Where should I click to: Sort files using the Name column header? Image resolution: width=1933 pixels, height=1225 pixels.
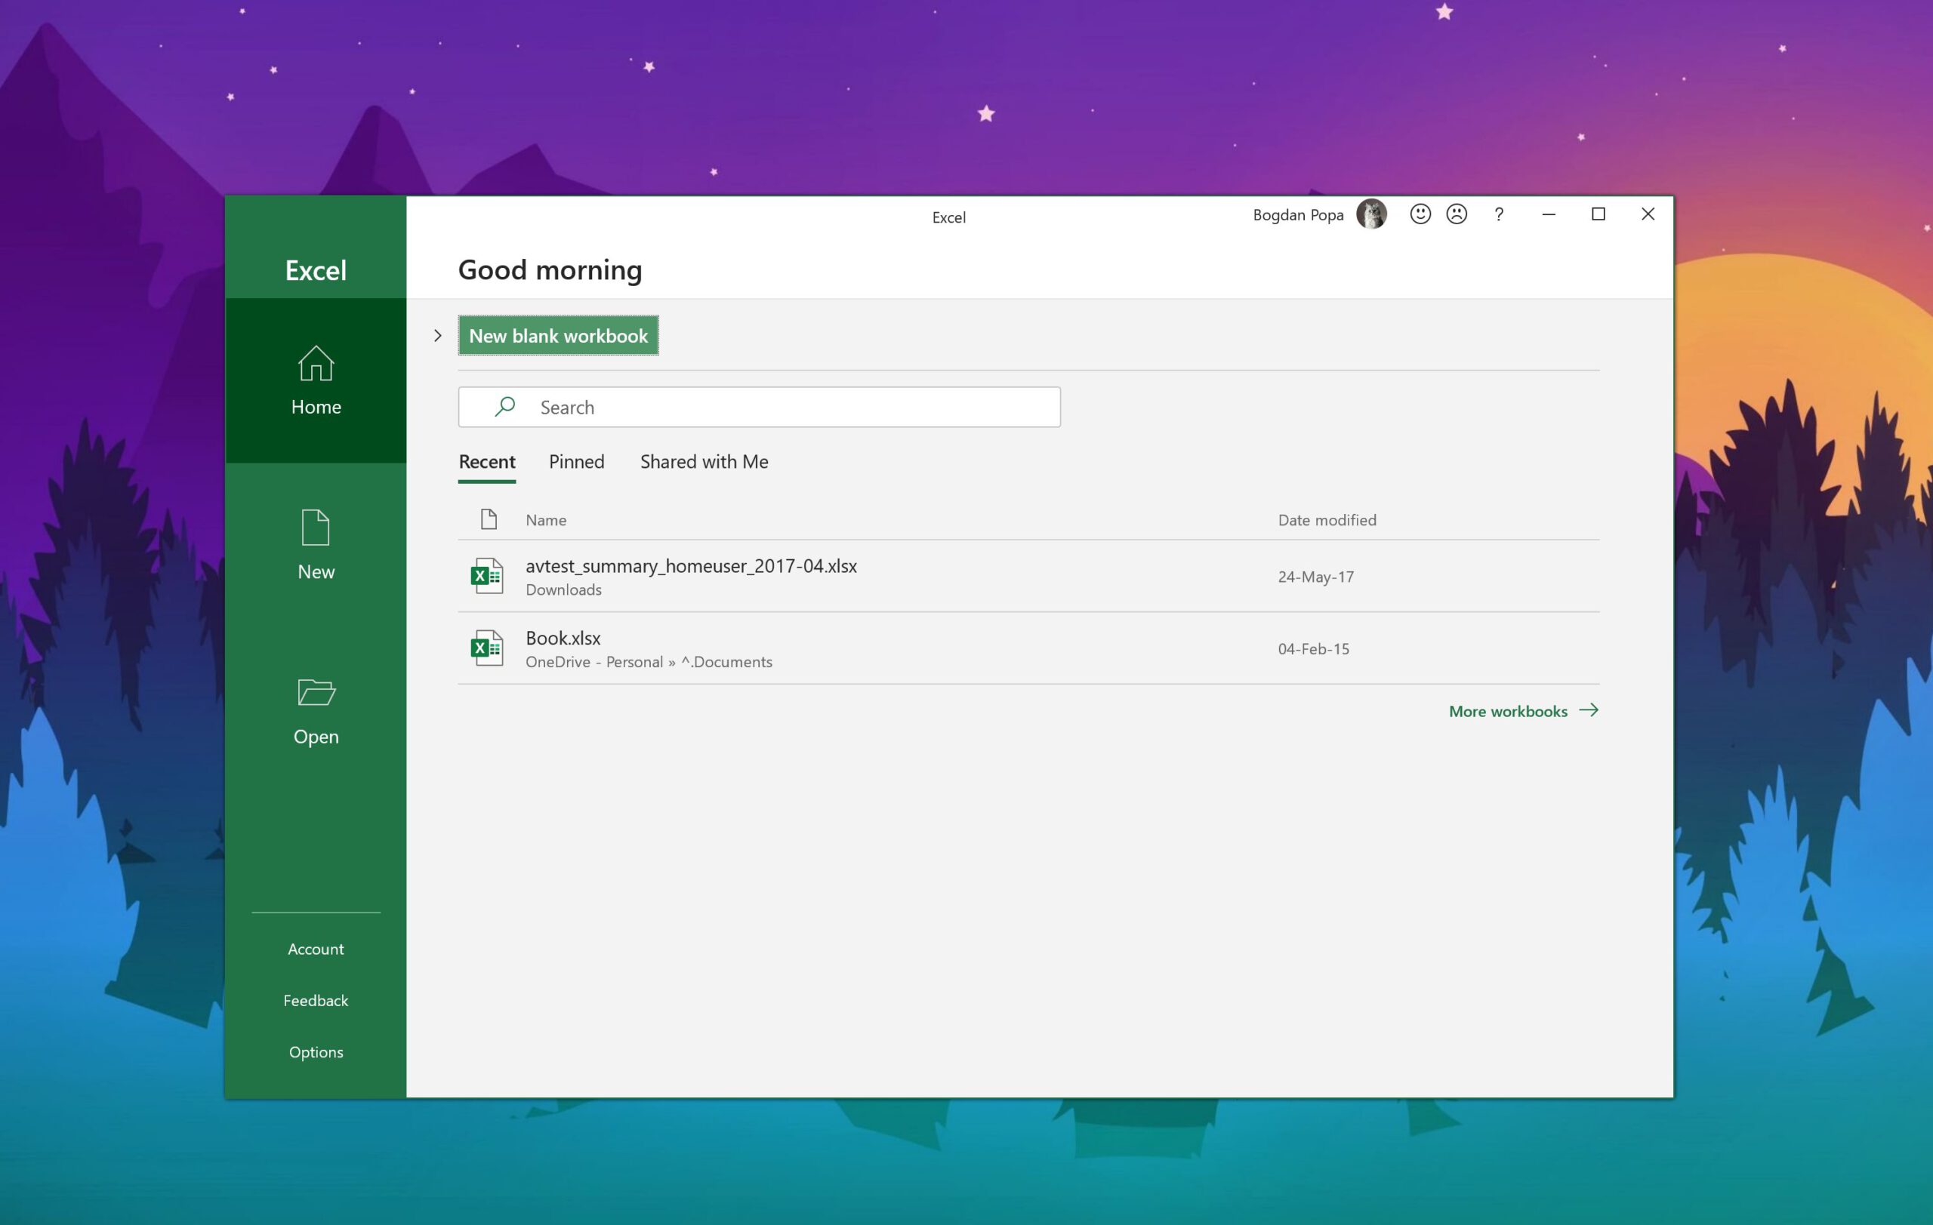click(x=546, y=520)
